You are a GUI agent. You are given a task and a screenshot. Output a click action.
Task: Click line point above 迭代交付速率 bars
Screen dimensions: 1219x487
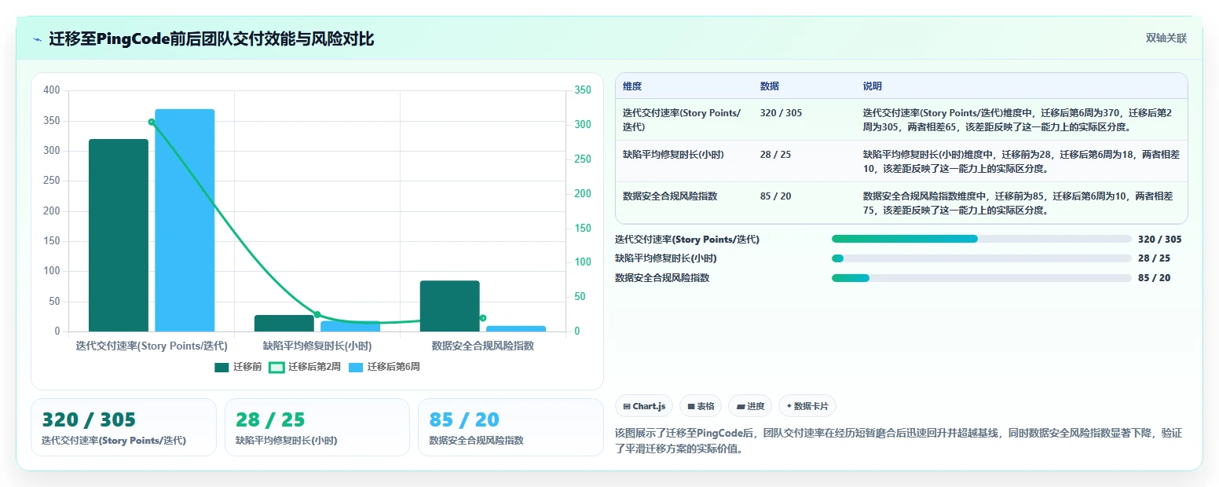(152, 122)
